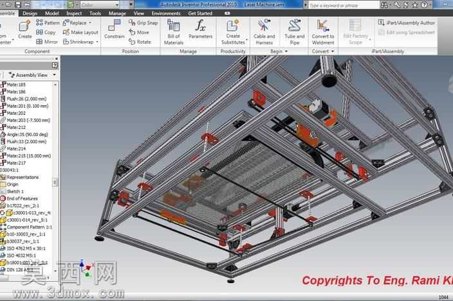Open the fx Parameters dialog
453x301 pixels.
point(201,29)
